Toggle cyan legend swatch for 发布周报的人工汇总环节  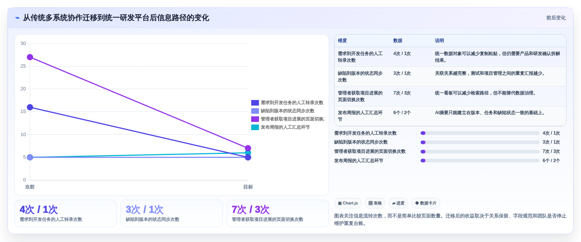(x=255, y=127)
